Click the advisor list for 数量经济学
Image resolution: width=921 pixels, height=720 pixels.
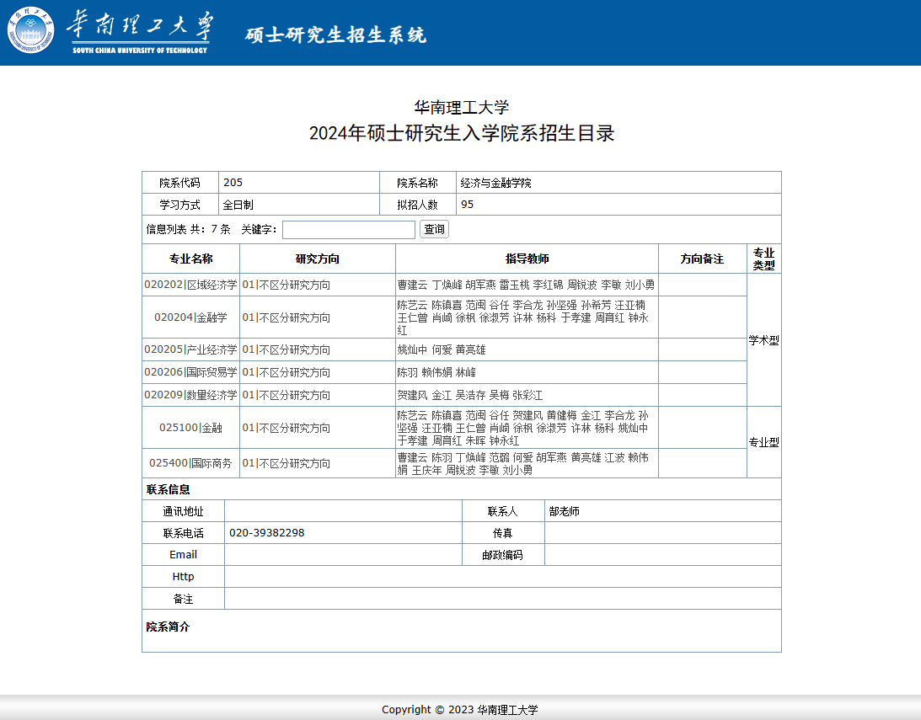coord(470,395)
